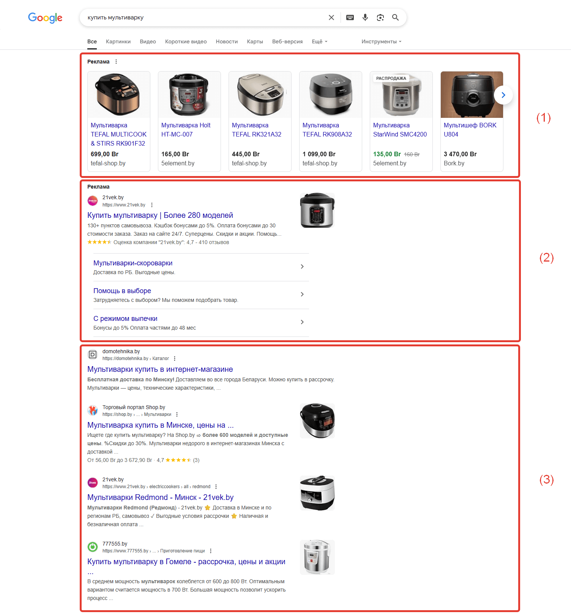Click price 699,00 Br on TEFAL card

pyautogui.click(x=104, y=154)
